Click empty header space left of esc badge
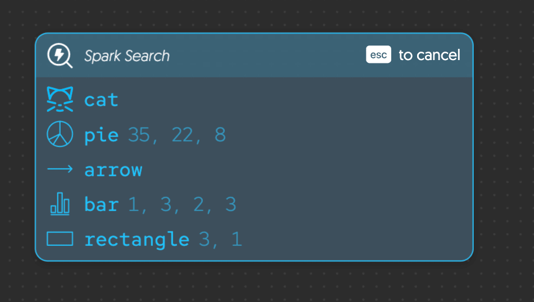 (x=270, y=56)
